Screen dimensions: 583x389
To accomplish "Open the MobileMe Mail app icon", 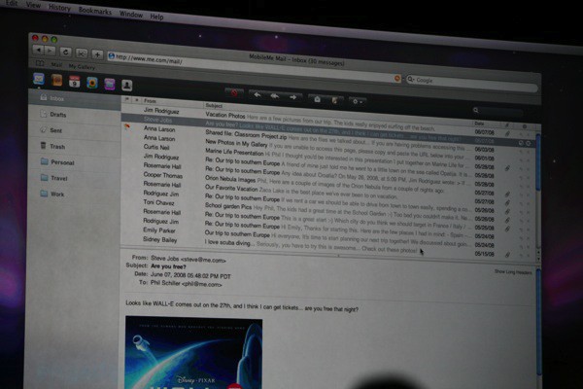I will 39,79.
